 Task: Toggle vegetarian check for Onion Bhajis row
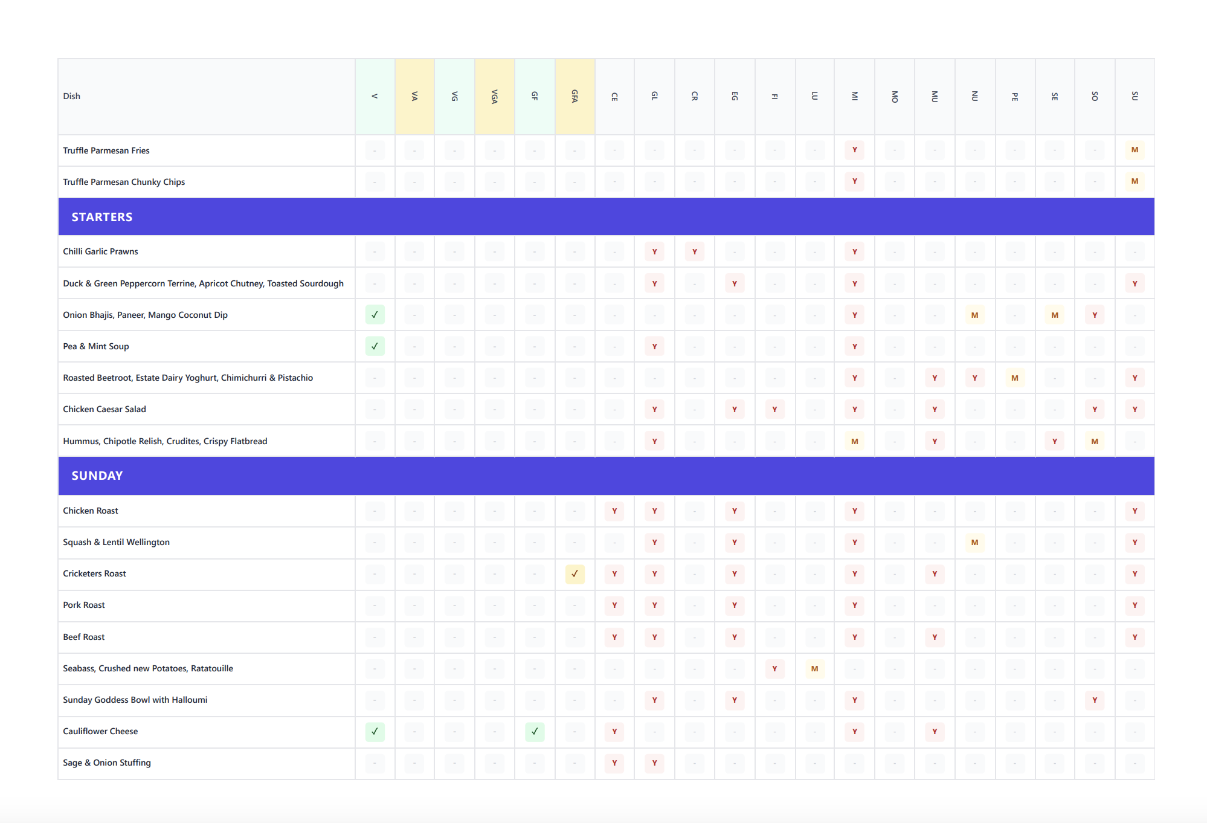pos(375,315)
